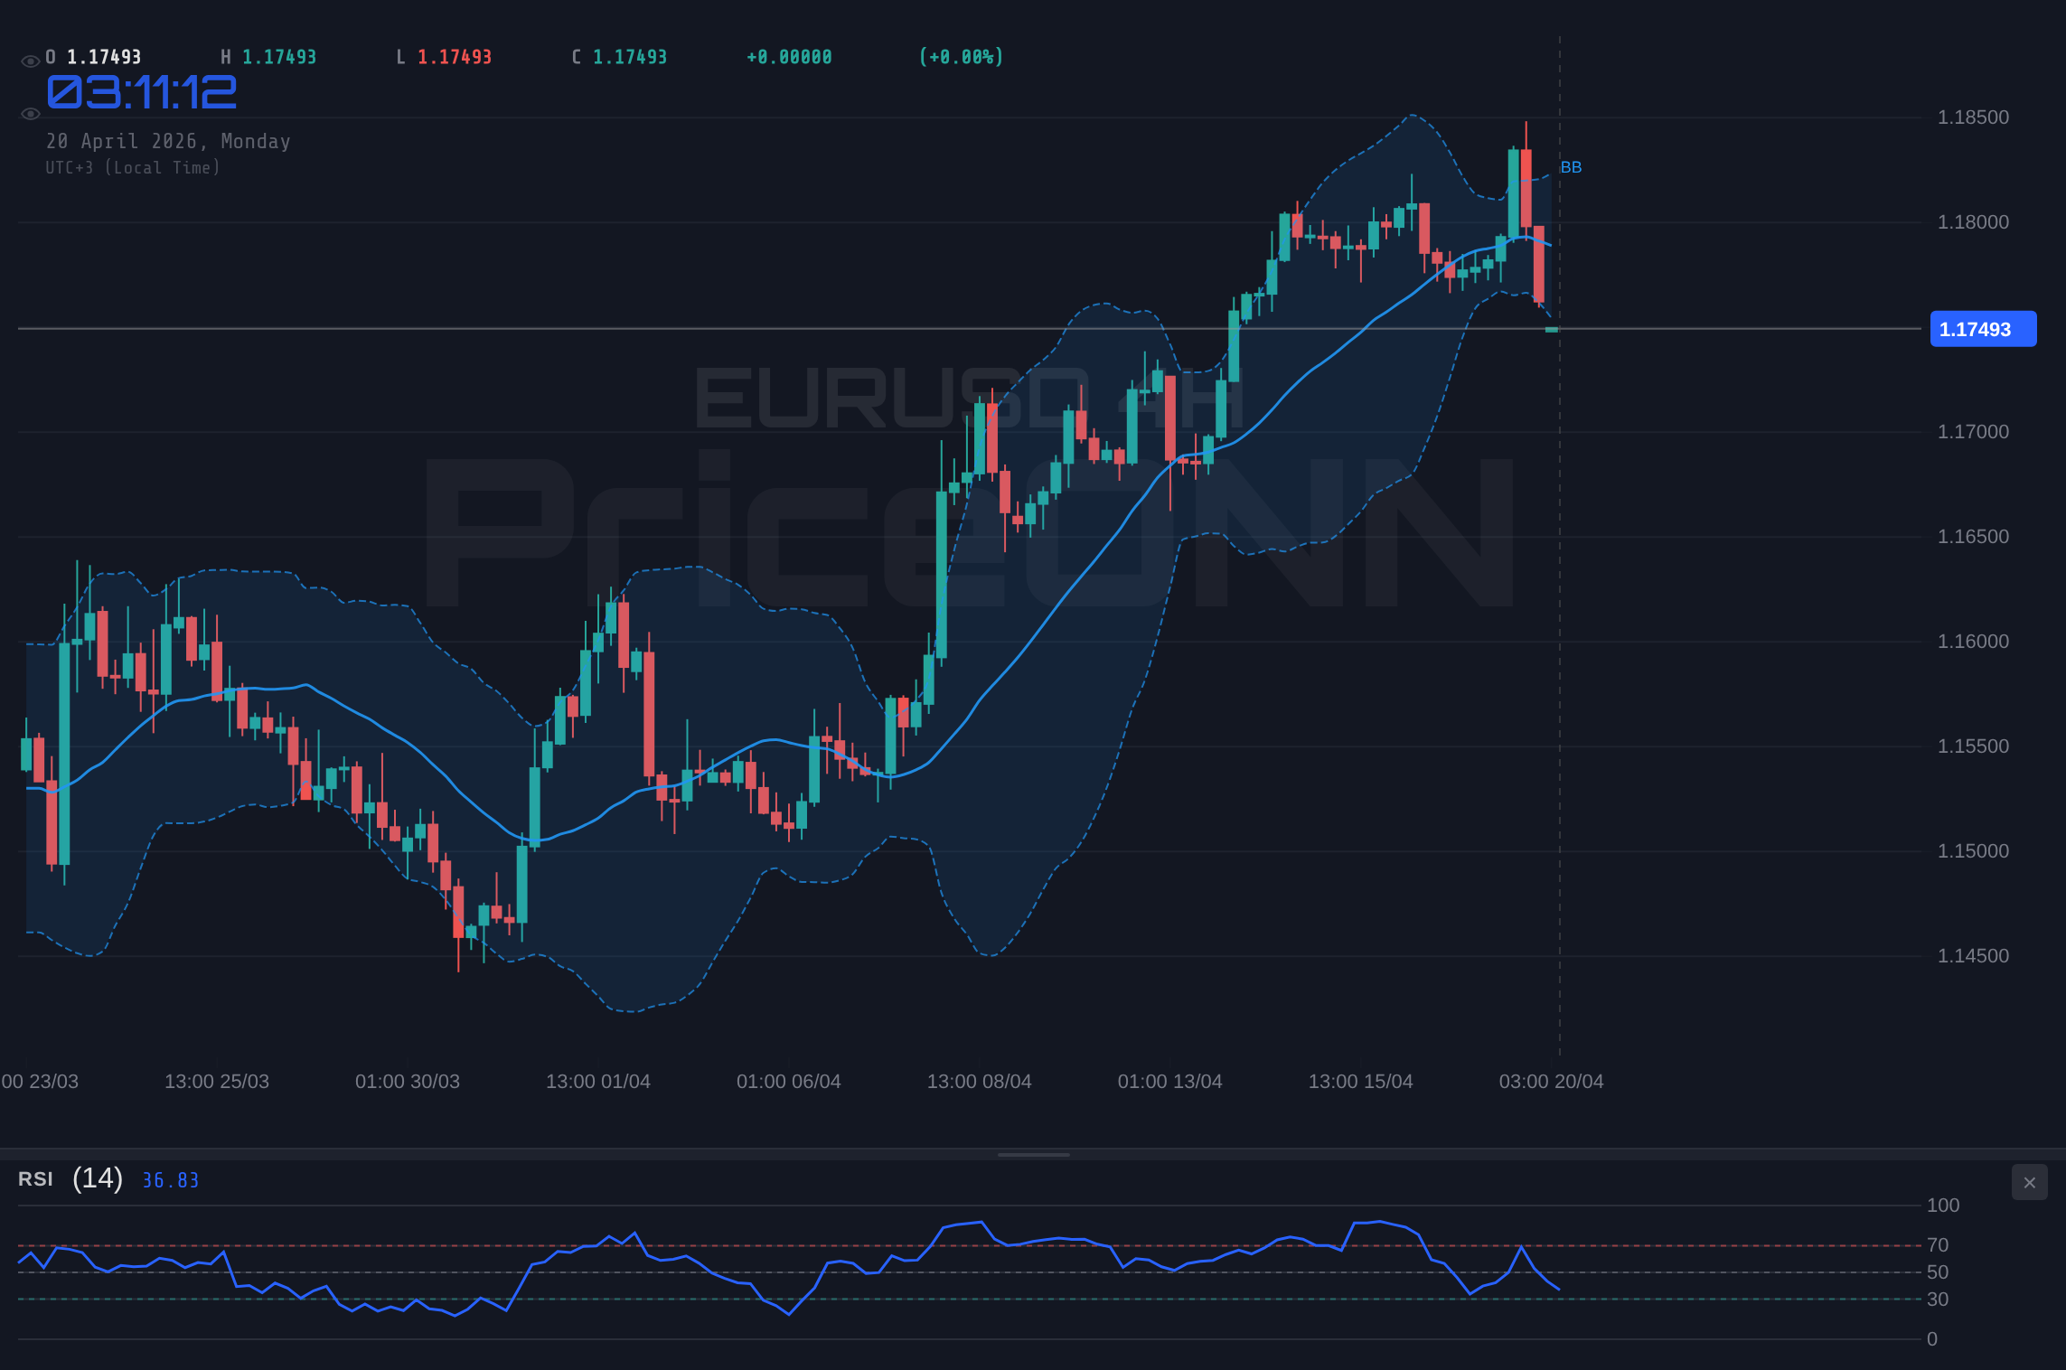Grab the pane divider handle above RSI

[1033, 1154]
